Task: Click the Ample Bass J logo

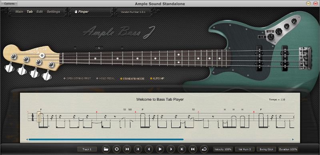Action: [119, 32]
